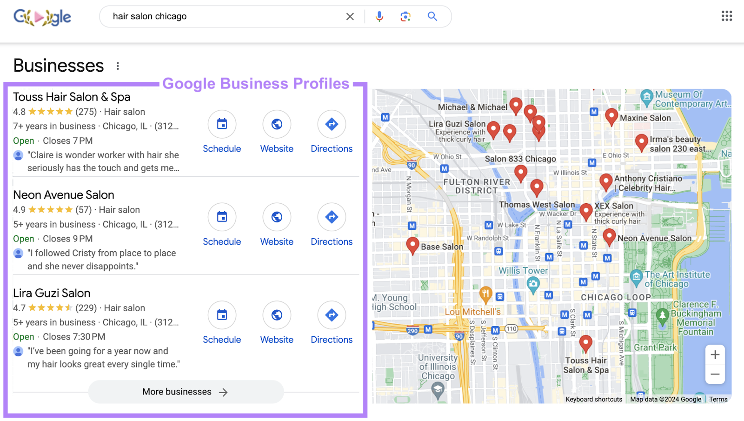Zoom in on the map with plus button

[715, 354]
